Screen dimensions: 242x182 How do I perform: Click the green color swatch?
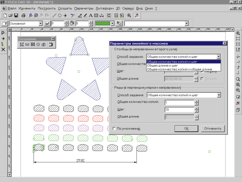click(102, 23)
